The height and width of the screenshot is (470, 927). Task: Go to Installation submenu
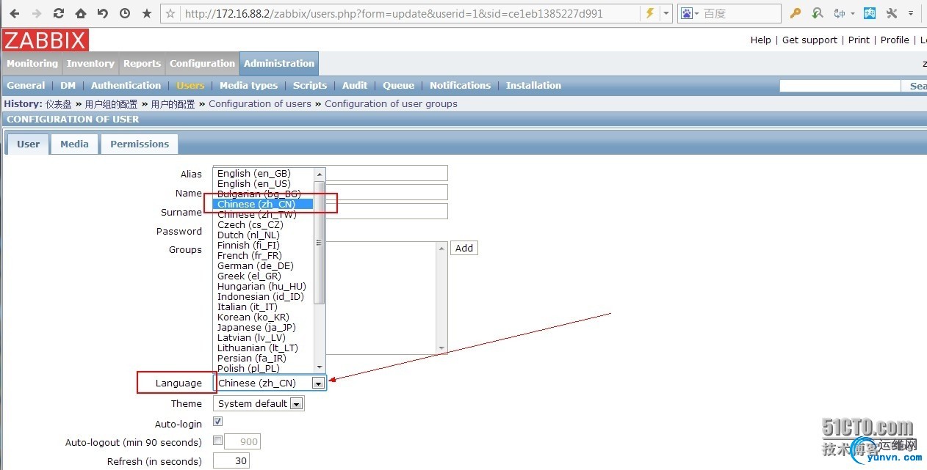(533, 86)
